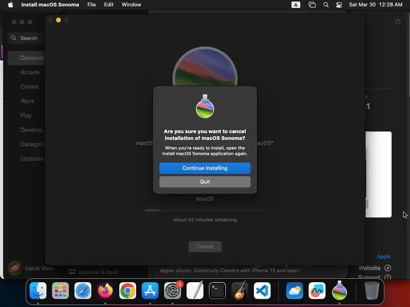Open Firefox from the Dock

coord(105,291)
